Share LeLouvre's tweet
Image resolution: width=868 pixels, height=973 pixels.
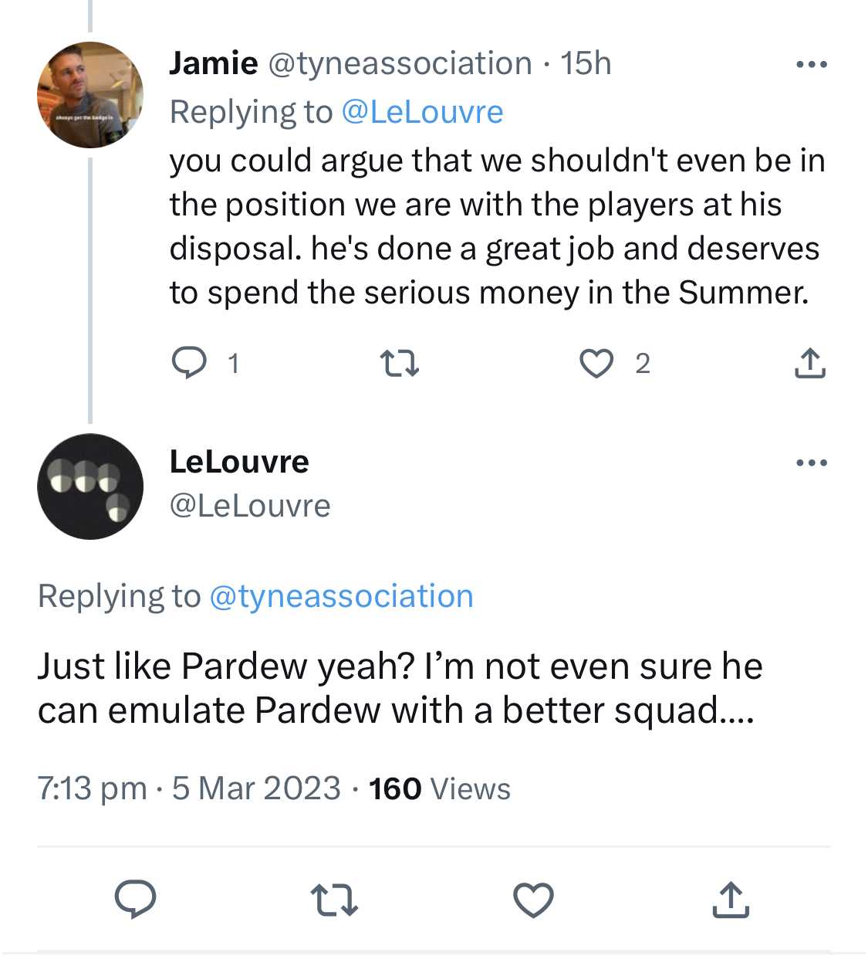pos(731,899)
